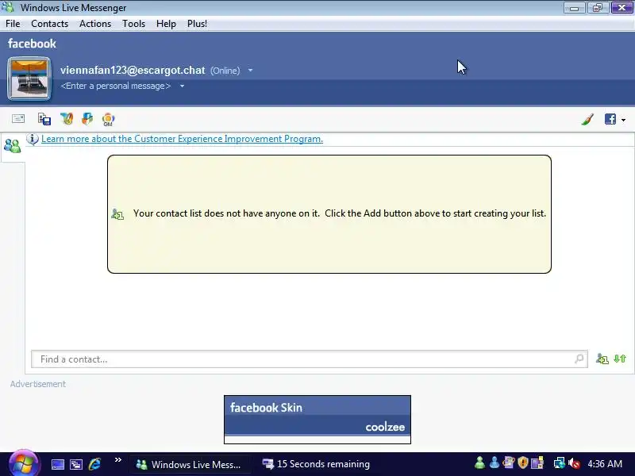Click the GM flower toolbar icon
This screenshot has width=635, height=476.
[108, 120]
